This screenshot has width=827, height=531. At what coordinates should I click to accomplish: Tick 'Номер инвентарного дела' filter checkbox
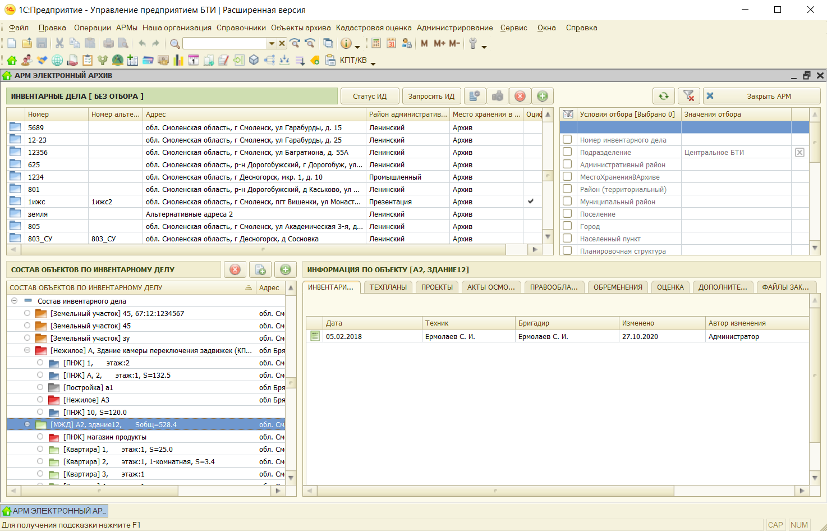coord(567,139)
